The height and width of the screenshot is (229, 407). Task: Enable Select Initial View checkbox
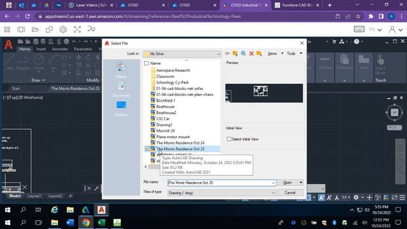point(229,139)
